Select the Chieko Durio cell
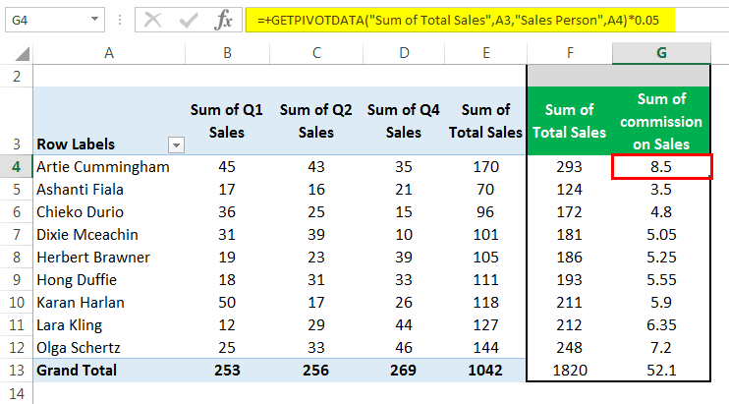This screenshot has height=404, width=729. pos(109,212)
